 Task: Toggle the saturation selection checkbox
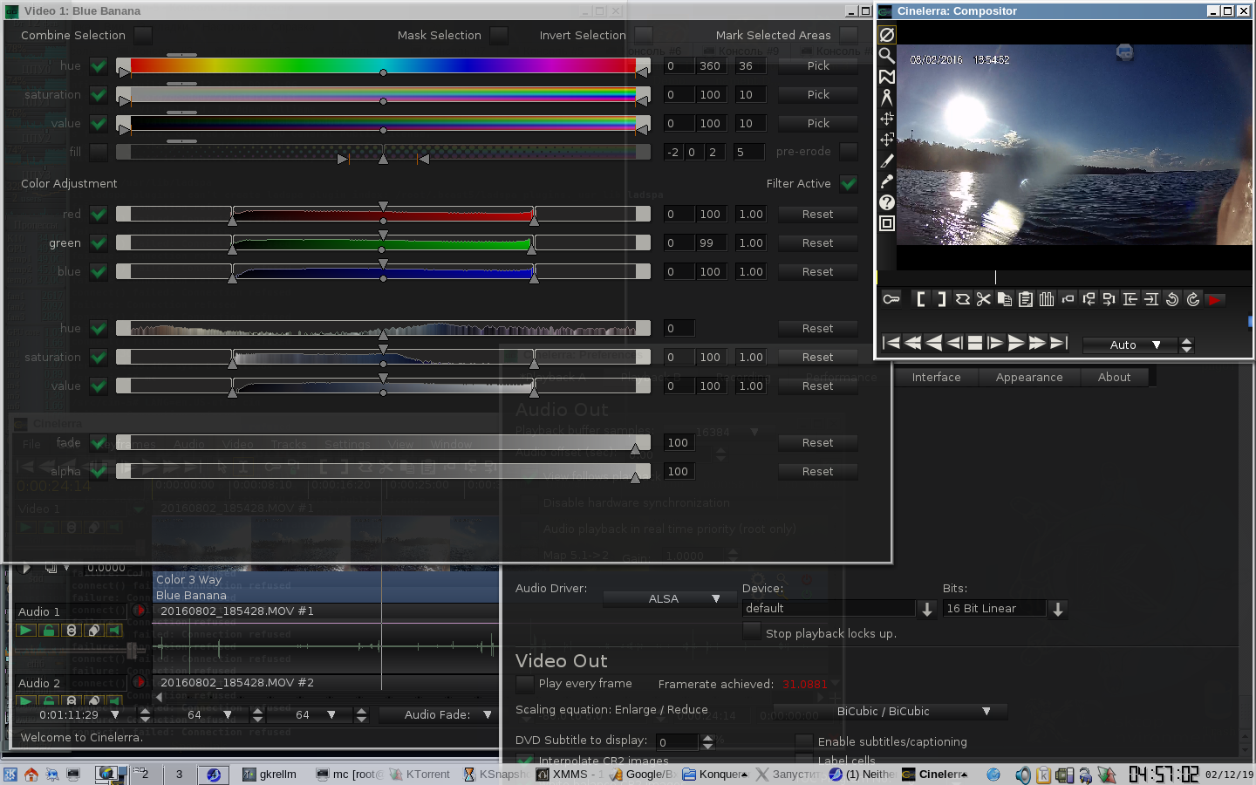click(99, 95)
